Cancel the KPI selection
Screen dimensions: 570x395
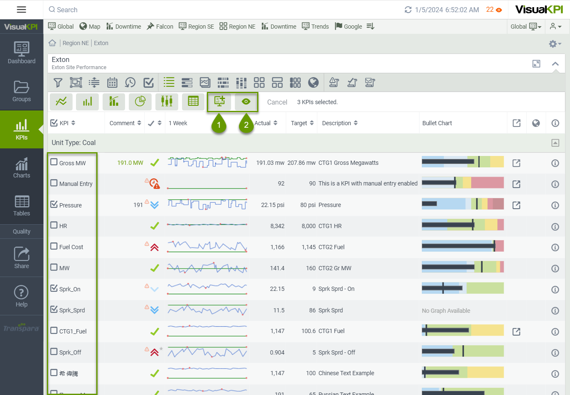[x=277, y=102]
